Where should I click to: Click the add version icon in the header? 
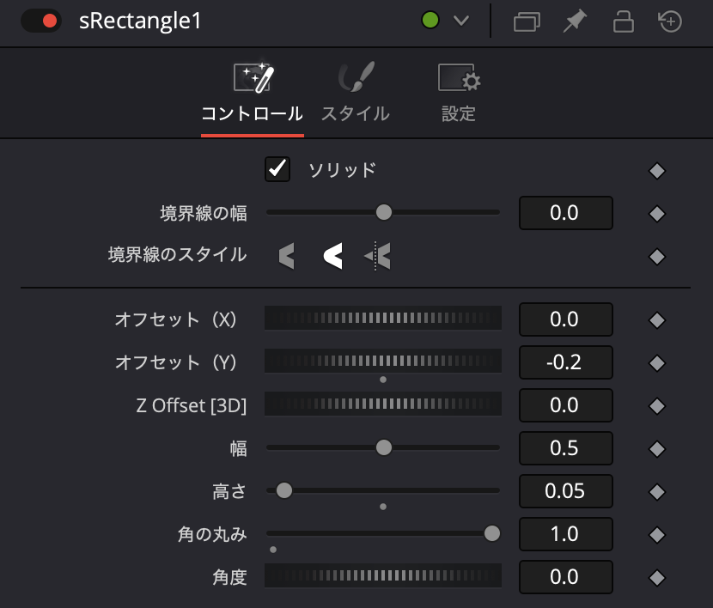(669, 21)
